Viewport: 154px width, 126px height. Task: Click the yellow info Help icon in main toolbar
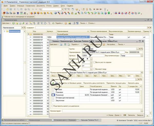[x=77, y=9]
